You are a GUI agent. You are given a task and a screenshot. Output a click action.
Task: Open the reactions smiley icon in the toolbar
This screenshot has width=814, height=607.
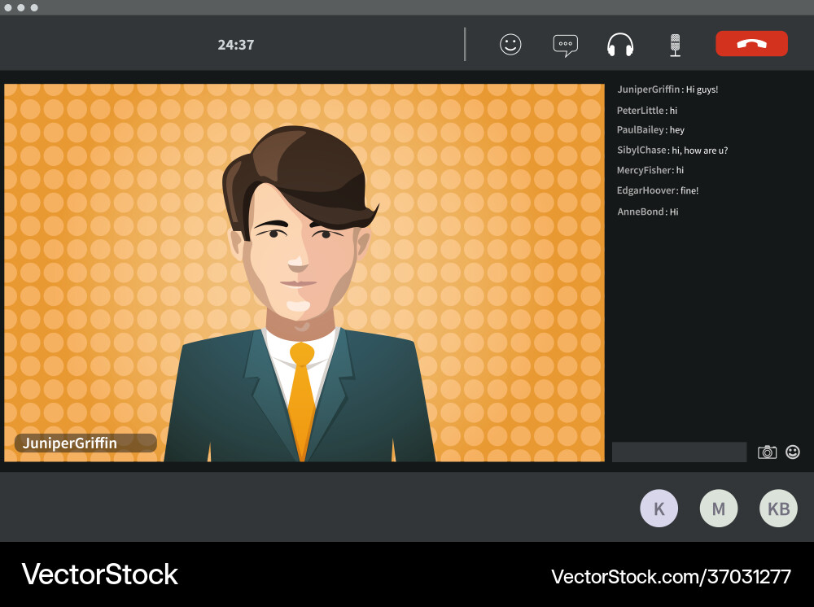[510, 45]
